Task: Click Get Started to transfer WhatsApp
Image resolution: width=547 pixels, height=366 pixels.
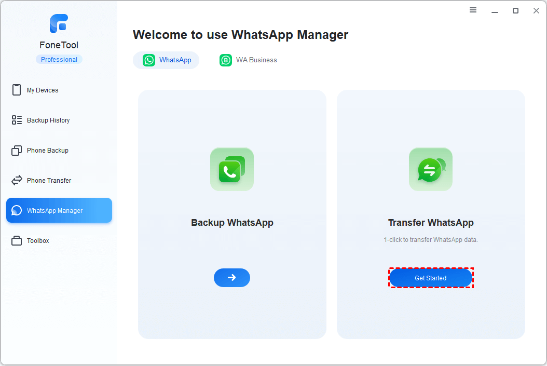Action: tap(431, 278)
